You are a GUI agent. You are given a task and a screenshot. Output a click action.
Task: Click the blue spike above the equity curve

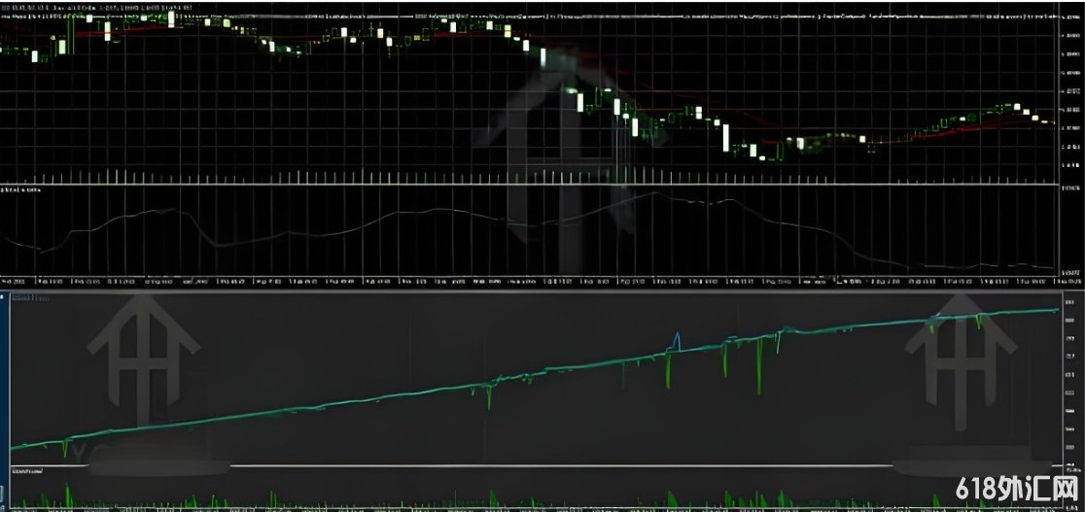tap(678, 340)
